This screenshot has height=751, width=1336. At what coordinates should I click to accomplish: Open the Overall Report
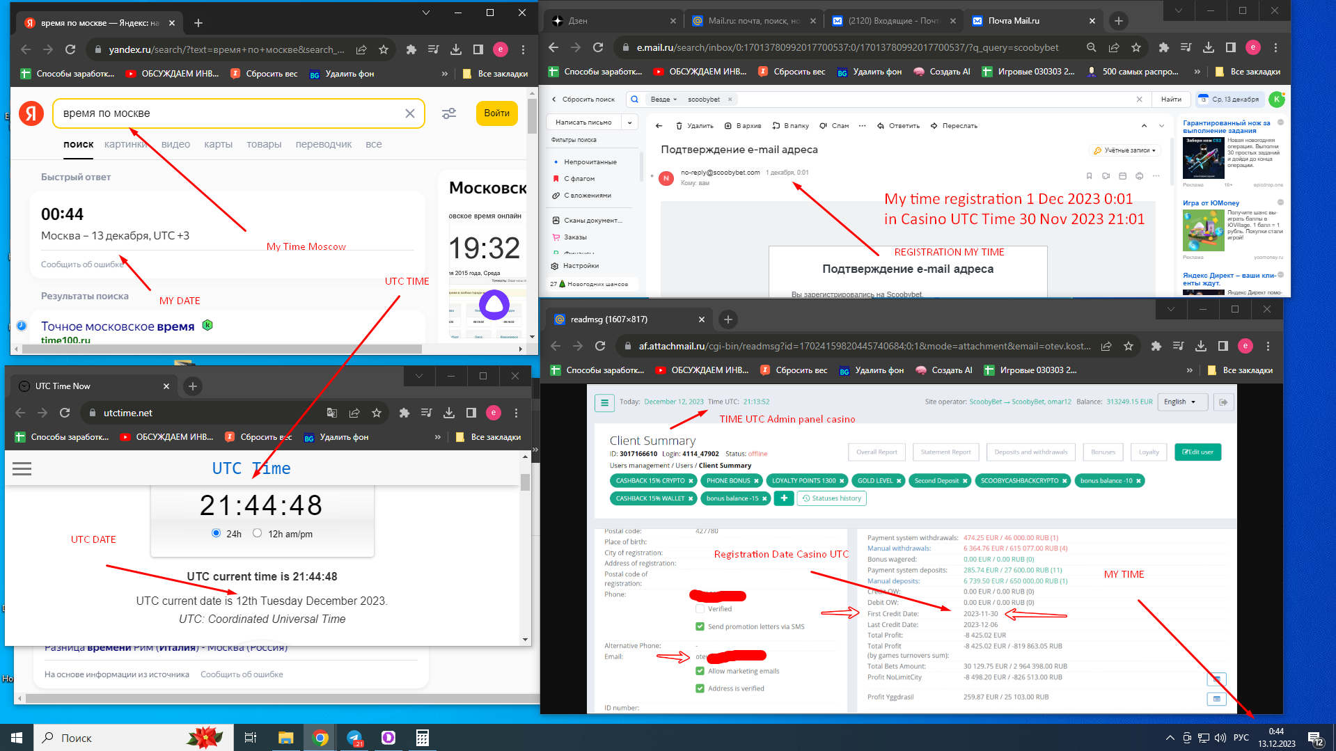pos(877,452)
